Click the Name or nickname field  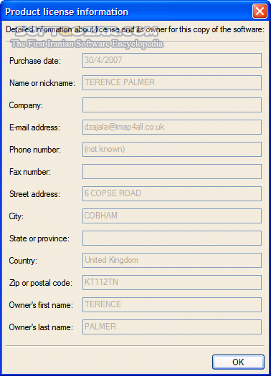coord(172,83)
